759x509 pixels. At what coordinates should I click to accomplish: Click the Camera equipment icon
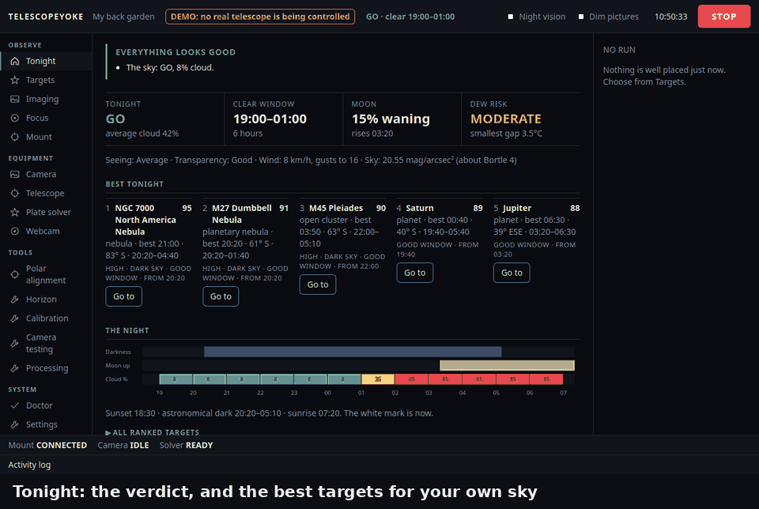15,174
